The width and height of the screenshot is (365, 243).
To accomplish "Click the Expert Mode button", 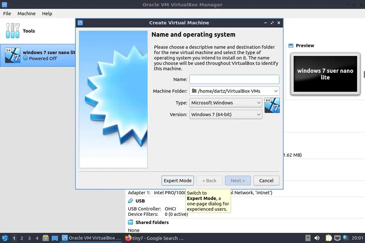I will click(178, 181).
